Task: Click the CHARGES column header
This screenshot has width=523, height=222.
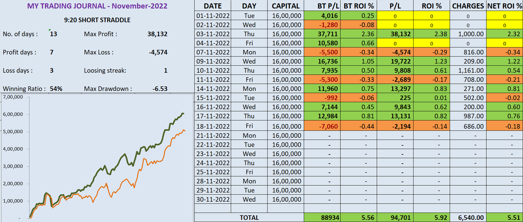Action: pyautogui.click(x=468, y=7)
